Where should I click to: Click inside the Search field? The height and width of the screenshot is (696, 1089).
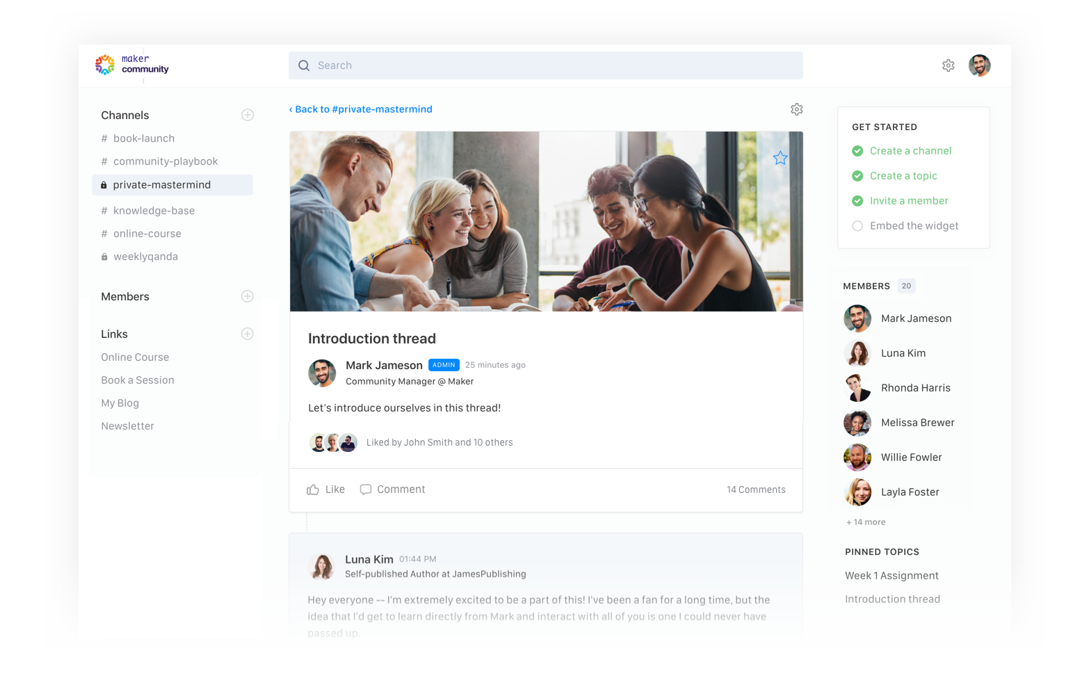[546, 65]
